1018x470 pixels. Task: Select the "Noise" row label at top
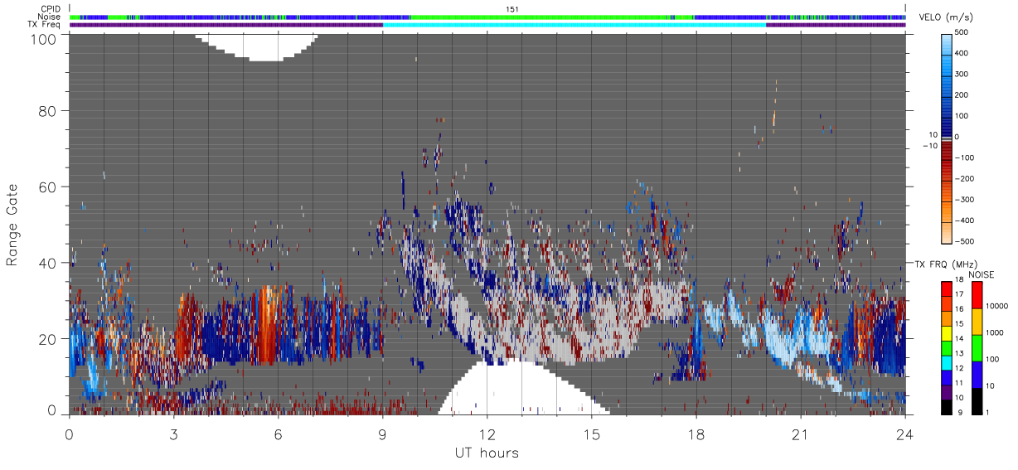click(51, 17)
